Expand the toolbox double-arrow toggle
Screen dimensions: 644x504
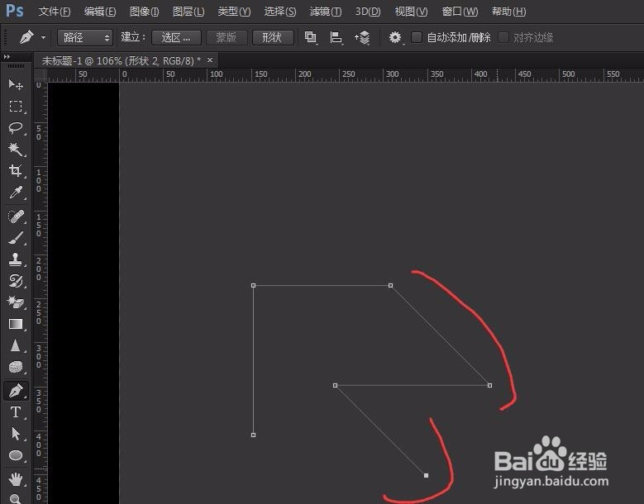(x=7, y=57)
